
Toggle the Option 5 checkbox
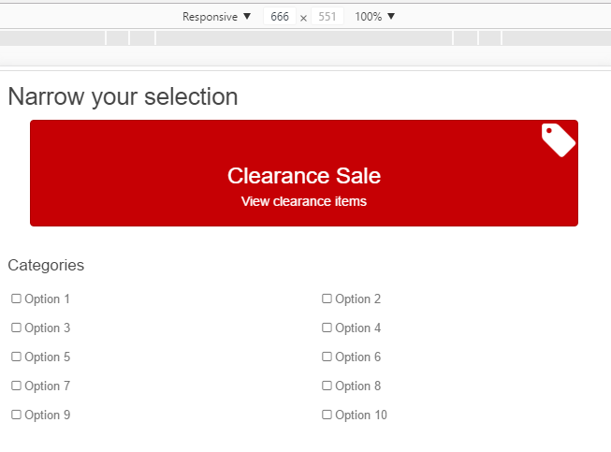point(16,357)
